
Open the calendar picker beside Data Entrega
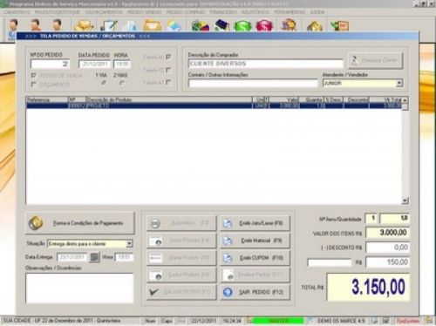[94, 257]
